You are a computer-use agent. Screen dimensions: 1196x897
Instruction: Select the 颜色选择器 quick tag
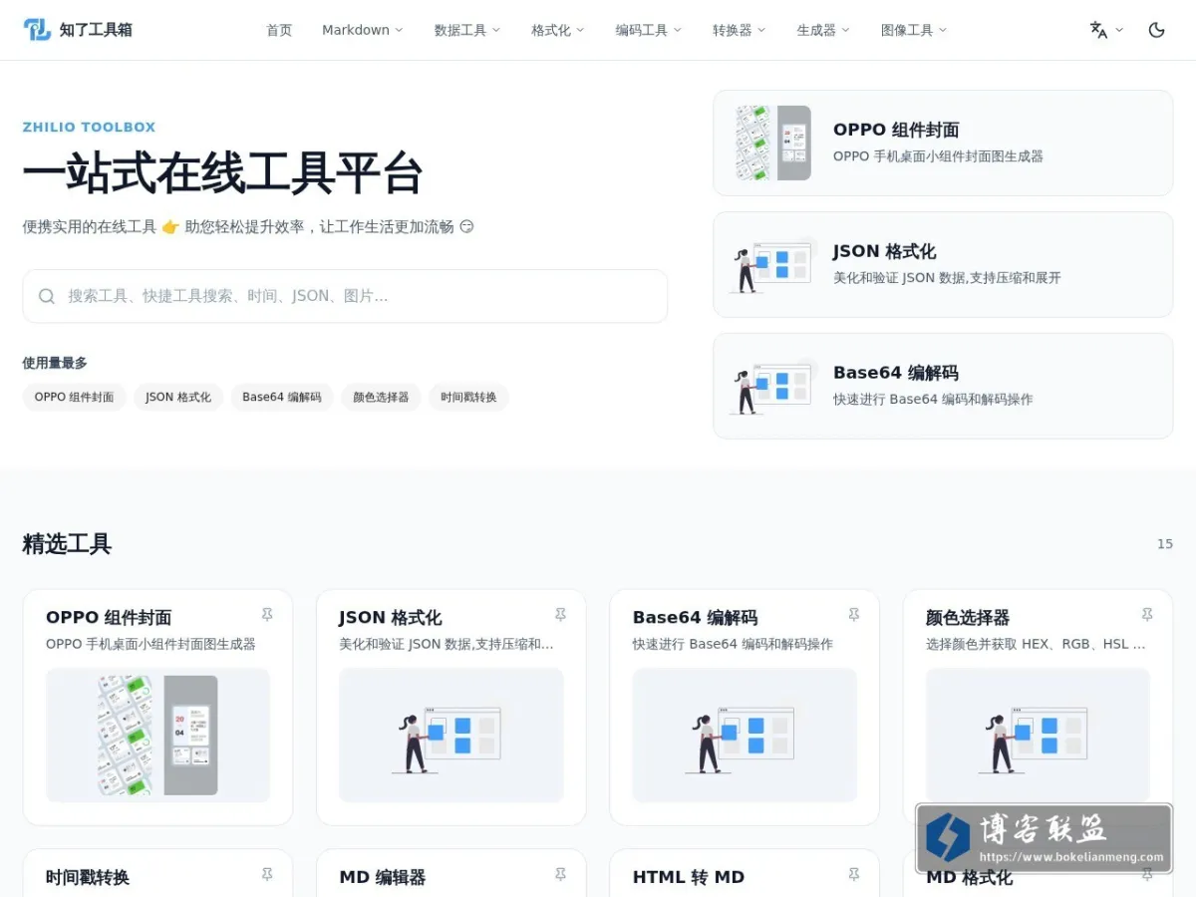tap(381, 397)
